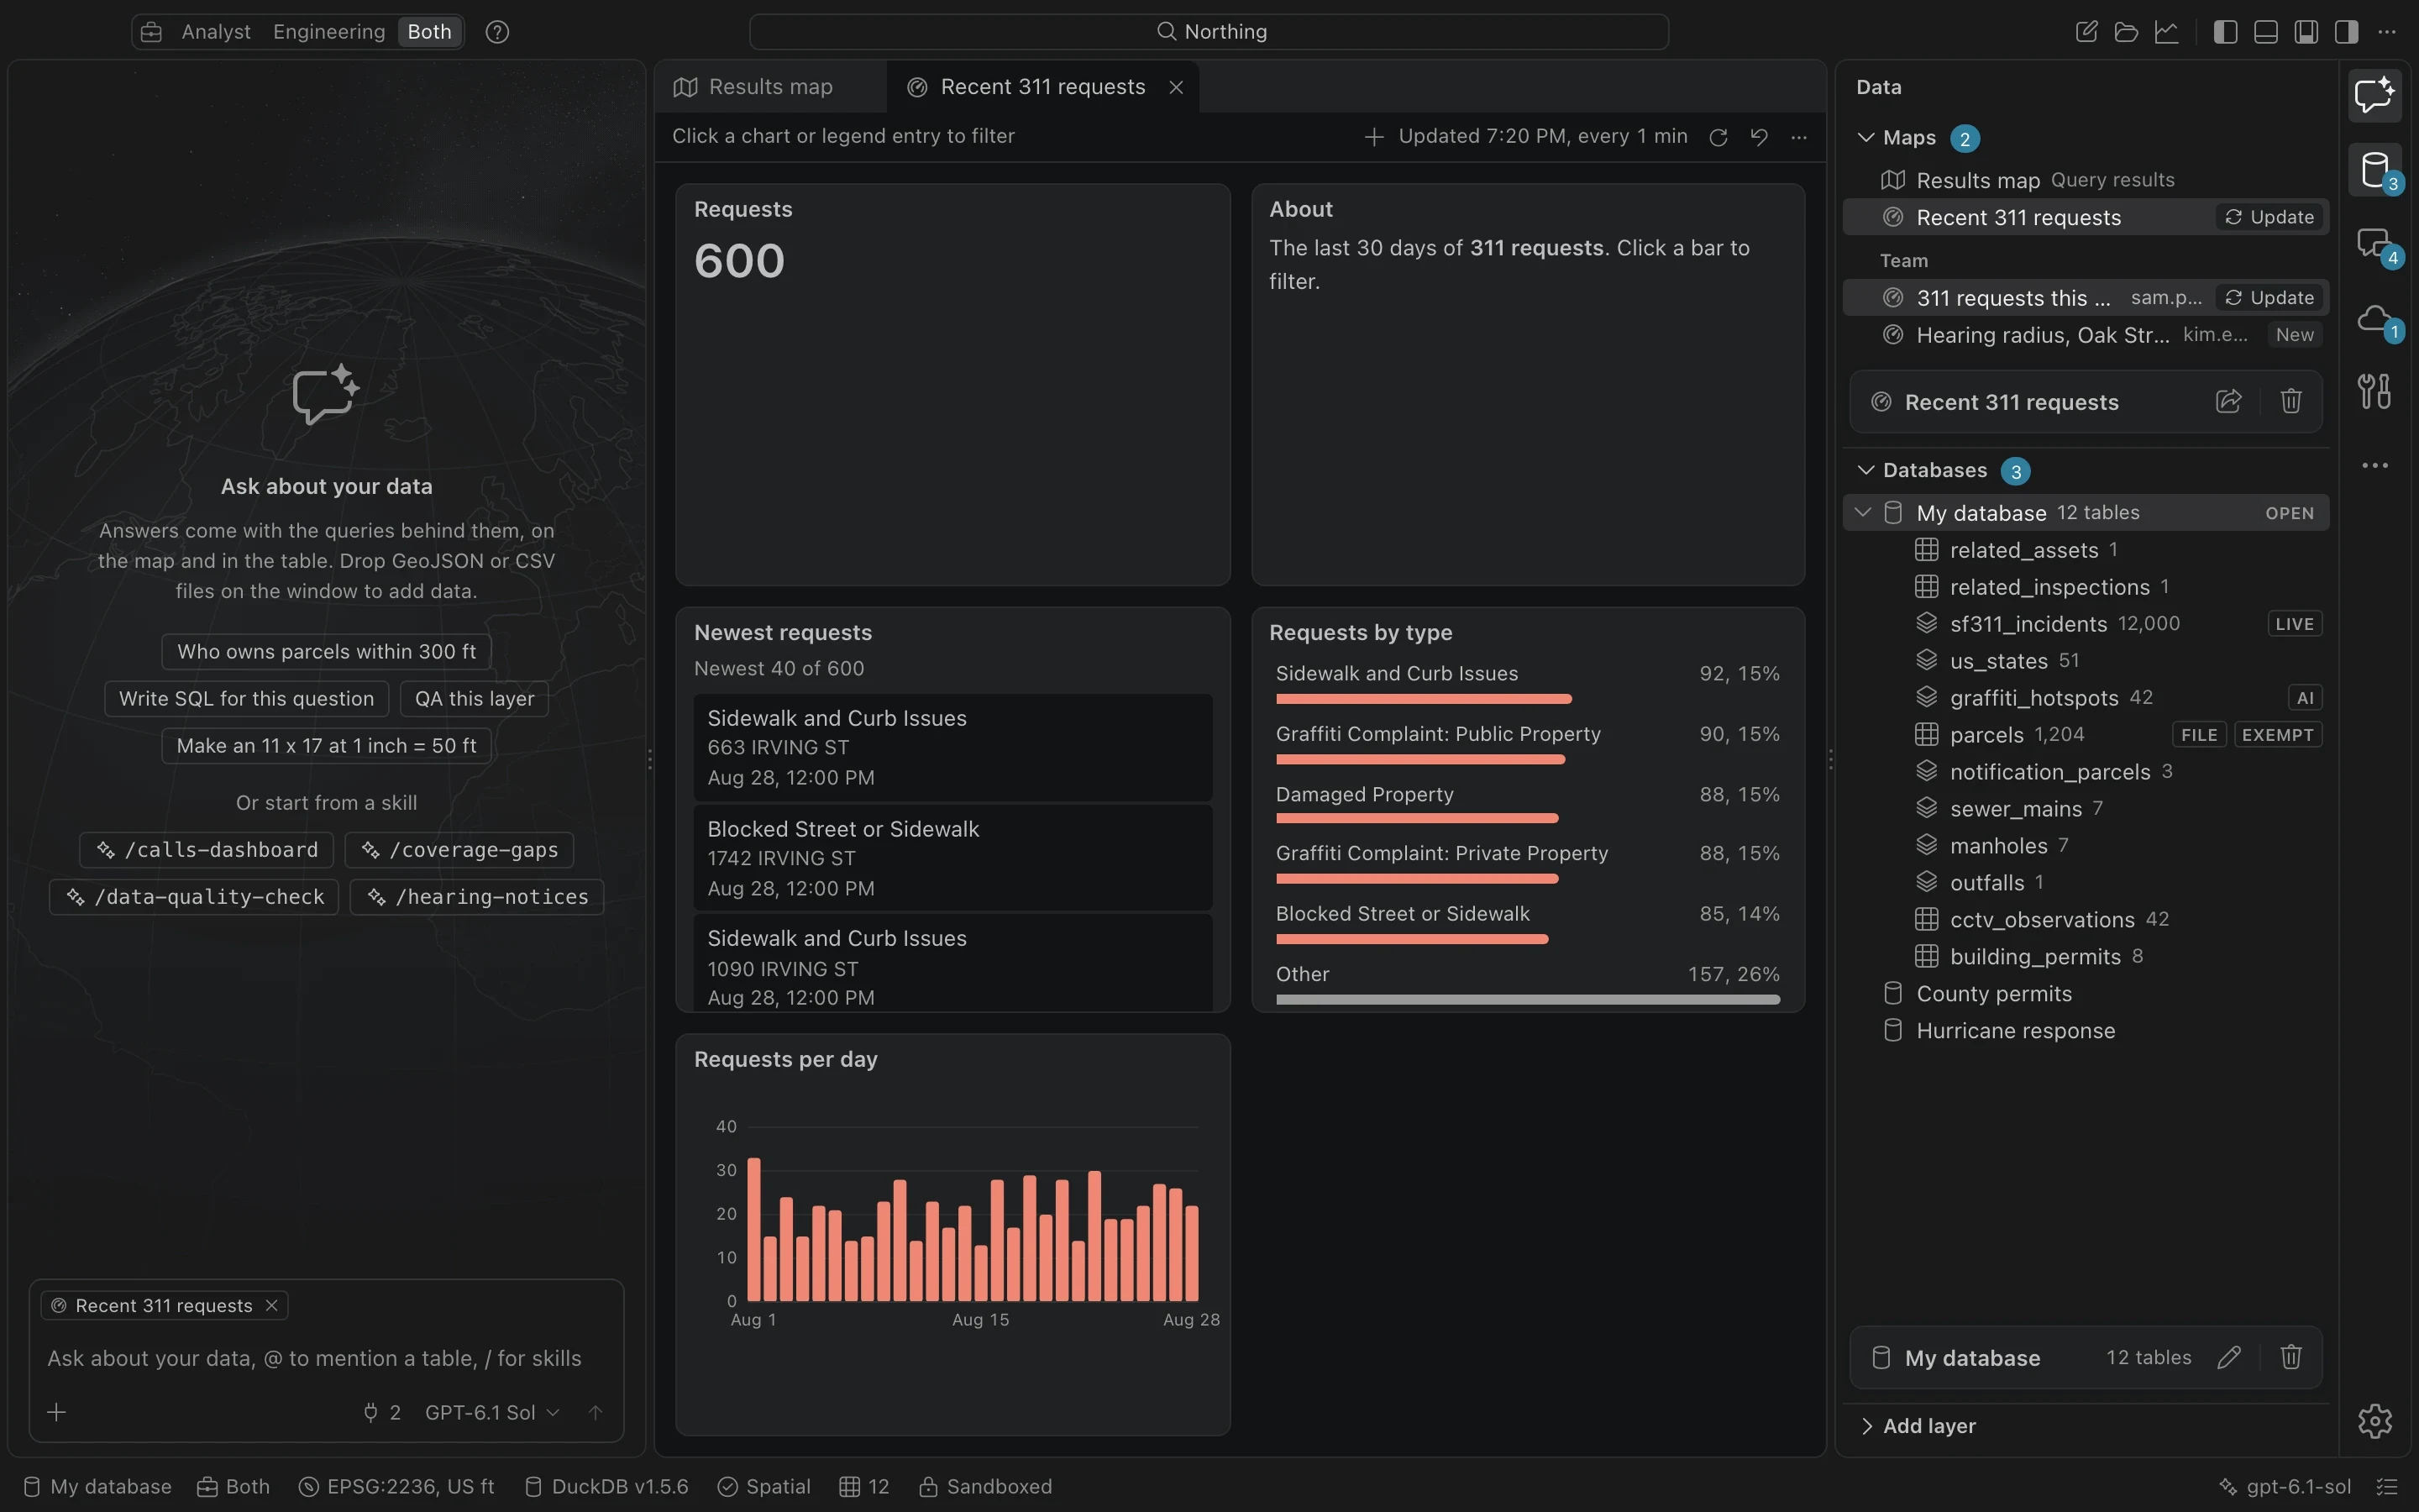Screen dimensions: 2419x1512
Task: Select the Both mode option
Action: 430,32
